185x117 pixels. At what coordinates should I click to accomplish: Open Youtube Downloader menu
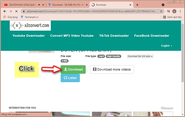coord(29,36)
